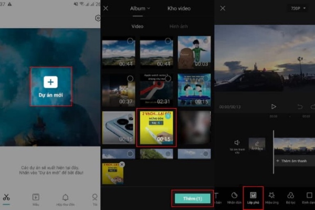Image resolution: width=315 pixels, height=210 pixels.
Task: Close the editor with X icon
Action: (x=223, y=8)
